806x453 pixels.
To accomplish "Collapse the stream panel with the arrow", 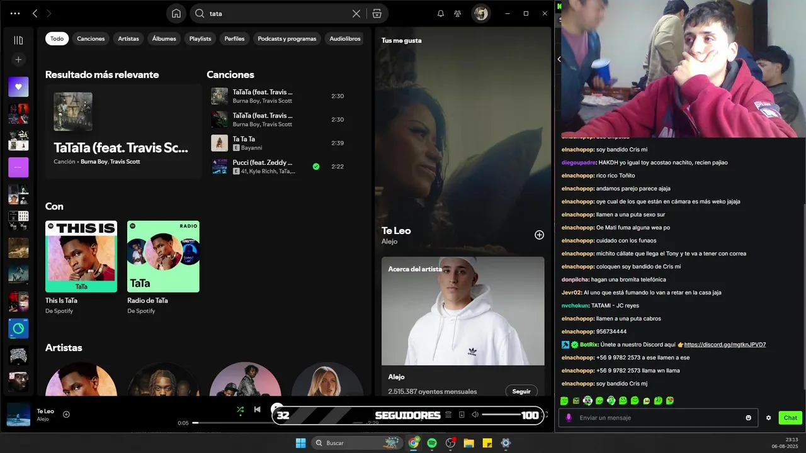I will (x=559, y=59).
